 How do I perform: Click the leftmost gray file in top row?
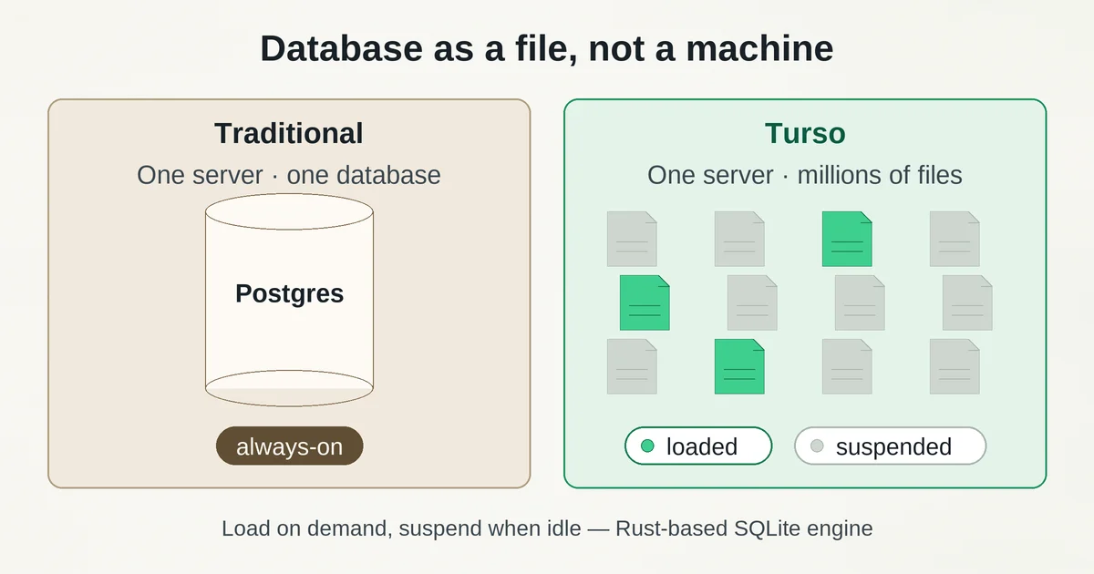(x=632, y=239)
